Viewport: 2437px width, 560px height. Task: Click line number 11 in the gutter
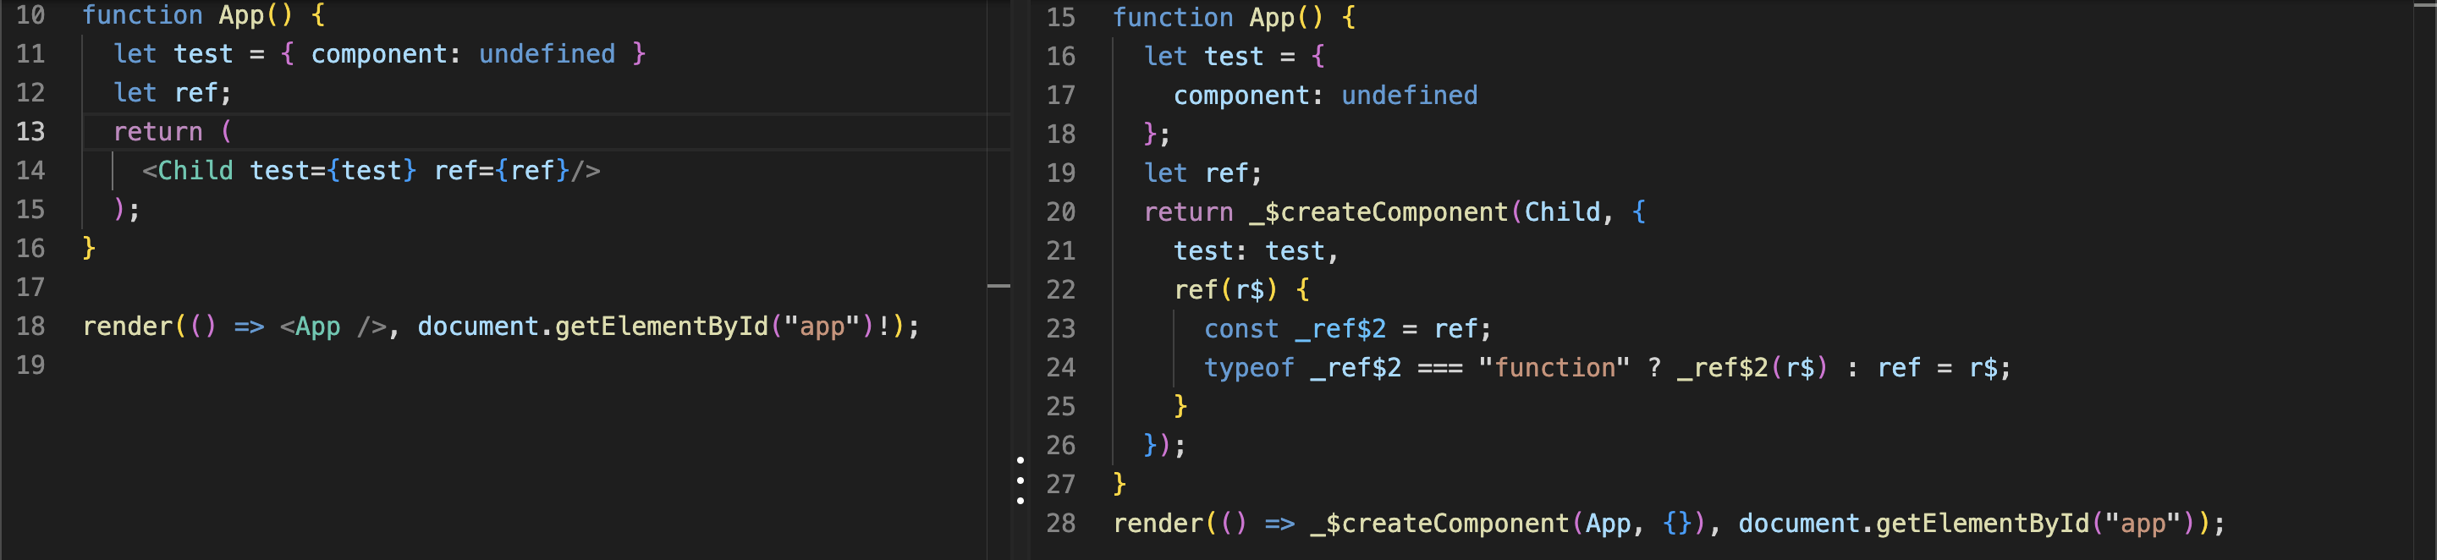30,54
